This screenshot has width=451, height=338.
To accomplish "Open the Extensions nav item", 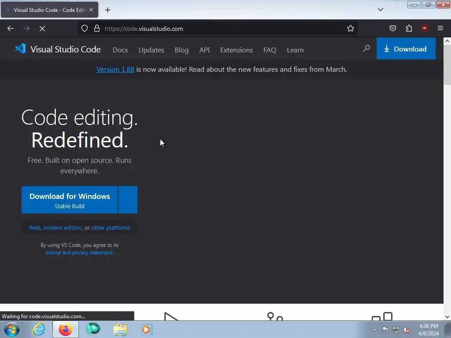I will pyautogui.click(x=237, y=50).
